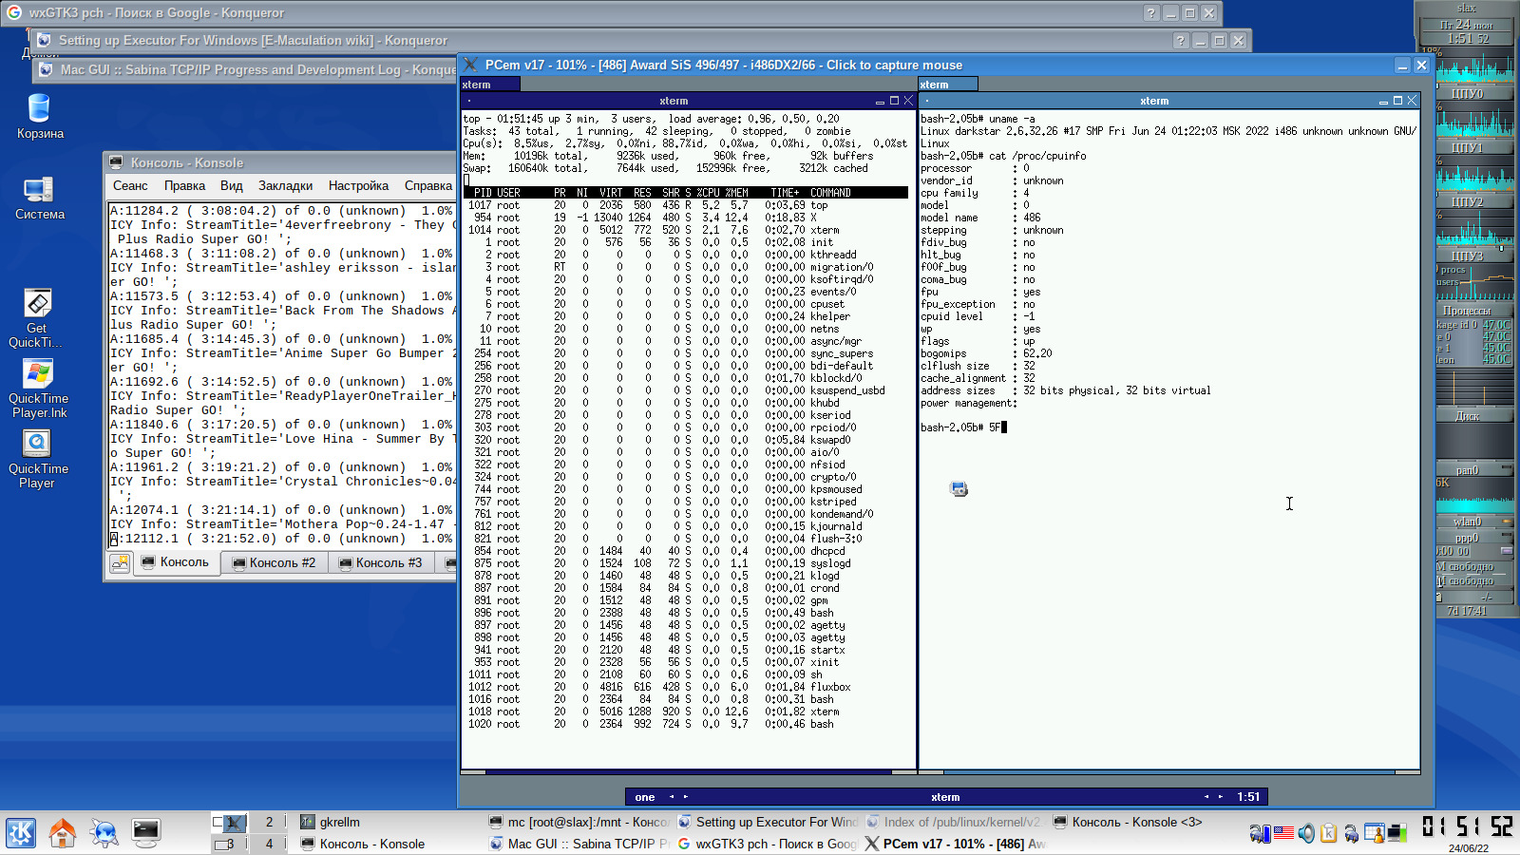Open the terminal launcher in panel
Screen dimensions: 1520x855
click(x=145, y=833)
